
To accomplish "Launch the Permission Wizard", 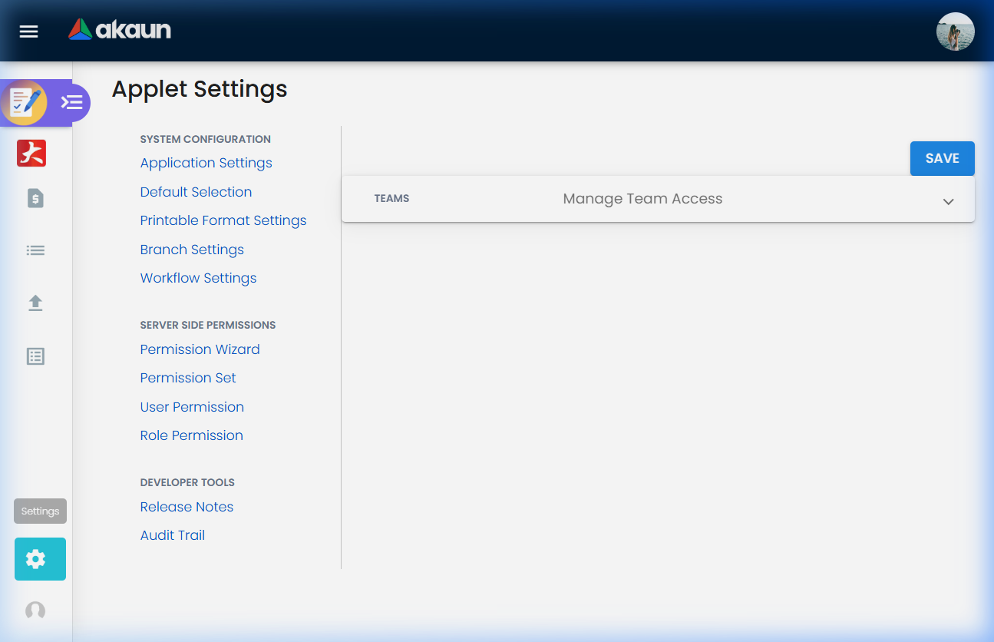I will tap(200, 349).
